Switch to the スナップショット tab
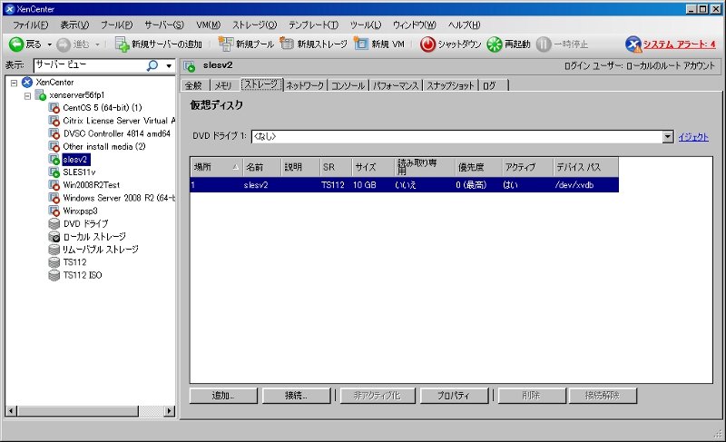 pos(450,85)
